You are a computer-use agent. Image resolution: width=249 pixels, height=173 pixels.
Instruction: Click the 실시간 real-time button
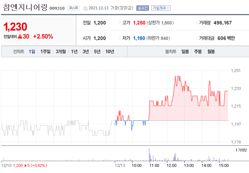pos(142,8)
